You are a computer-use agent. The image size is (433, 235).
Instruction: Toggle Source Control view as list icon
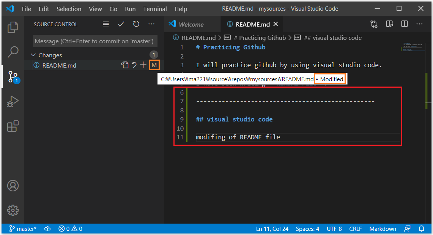coord(106,24)
